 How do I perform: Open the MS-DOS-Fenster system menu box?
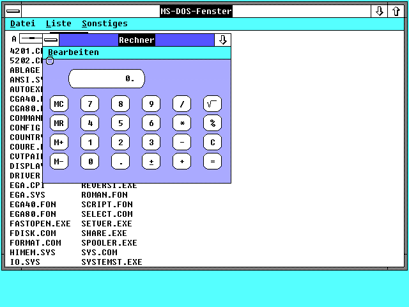click(12, 11)
